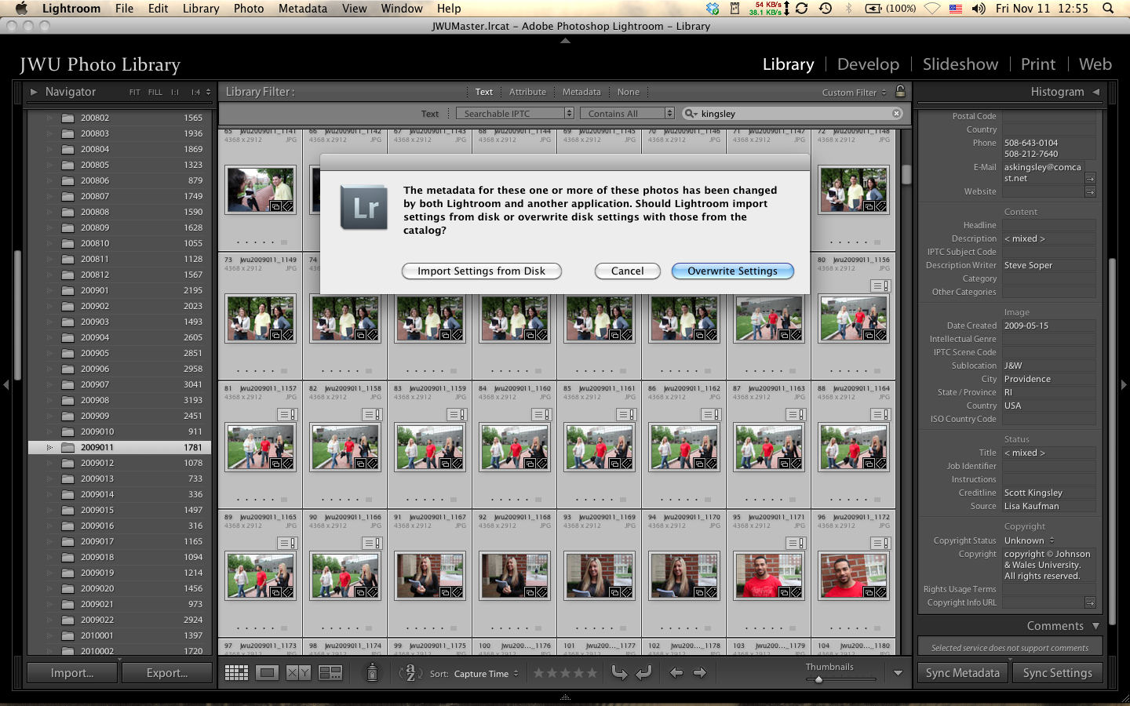Viewport: 1130px width, 706px height.
Task: Toggle the a-z sort direction
Action: point(410,673)
